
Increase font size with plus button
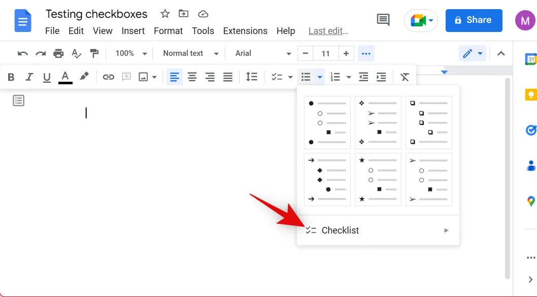pos(346,53)
